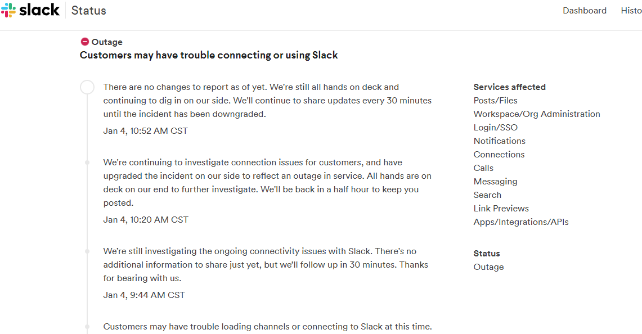Click the Messaging service entry
Viewport: 642px width, 334px height.
[495, 182]
